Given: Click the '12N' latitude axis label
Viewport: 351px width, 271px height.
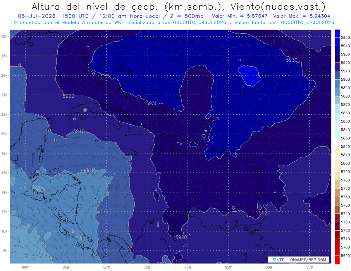Looking at the screenshot, I should click(x=5, y=212).
